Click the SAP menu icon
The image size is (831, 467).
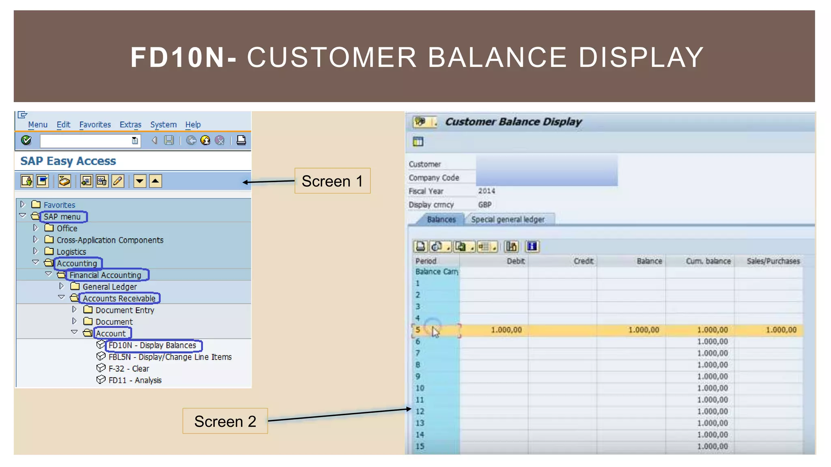[x=42, y=181]
